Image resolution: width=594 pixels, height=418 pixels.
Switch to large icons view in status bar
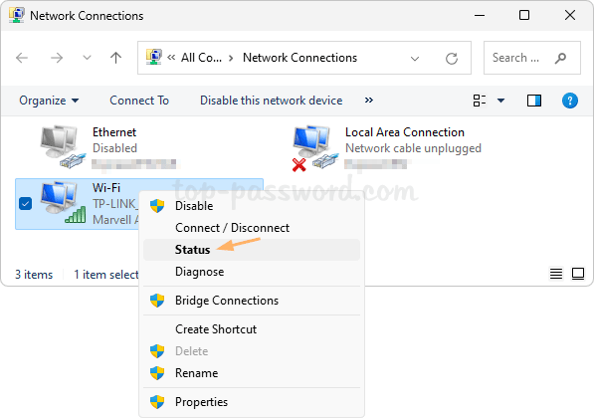[x=578, y=274]
